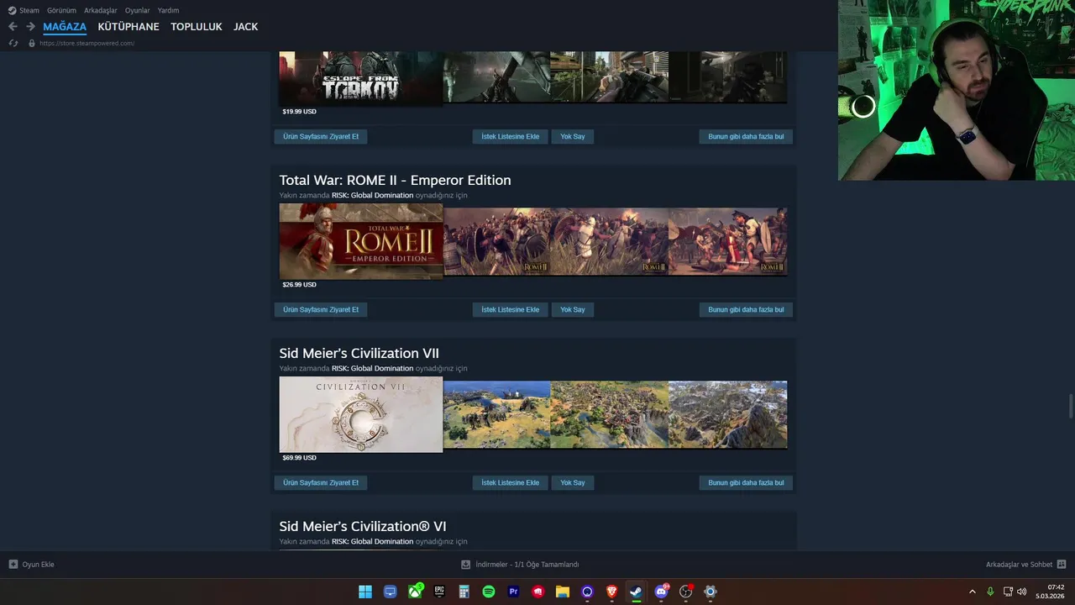The image size is (1075, 605).
Task: Click first ROME II battle screenshot
Action: 497,241
